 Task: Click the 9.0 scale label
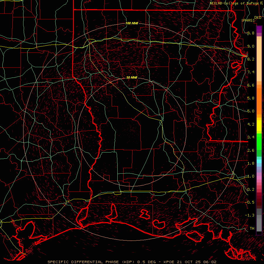point(251,46)
